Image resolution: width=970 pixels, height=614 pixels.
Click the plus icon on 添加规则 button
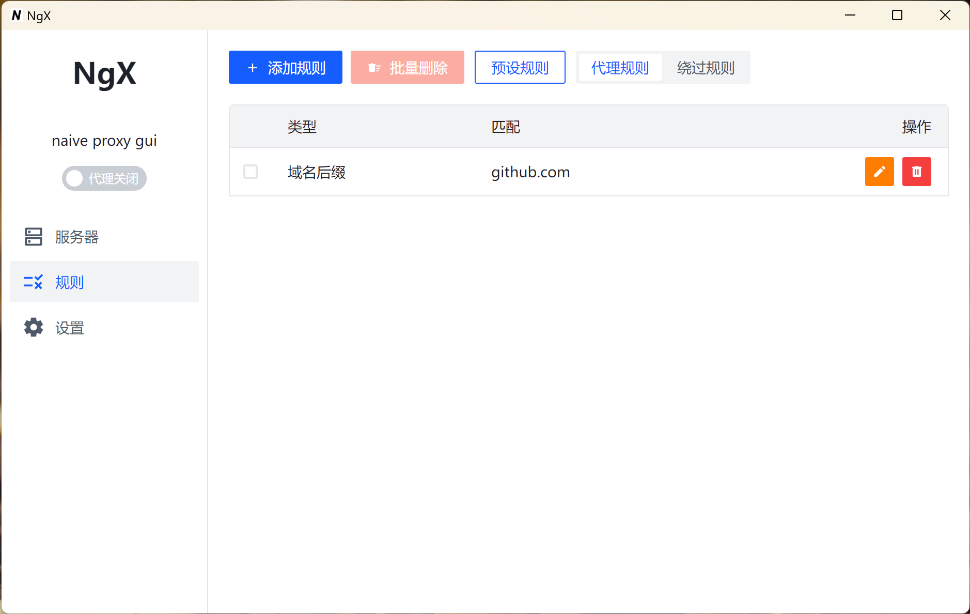[252, 67]
